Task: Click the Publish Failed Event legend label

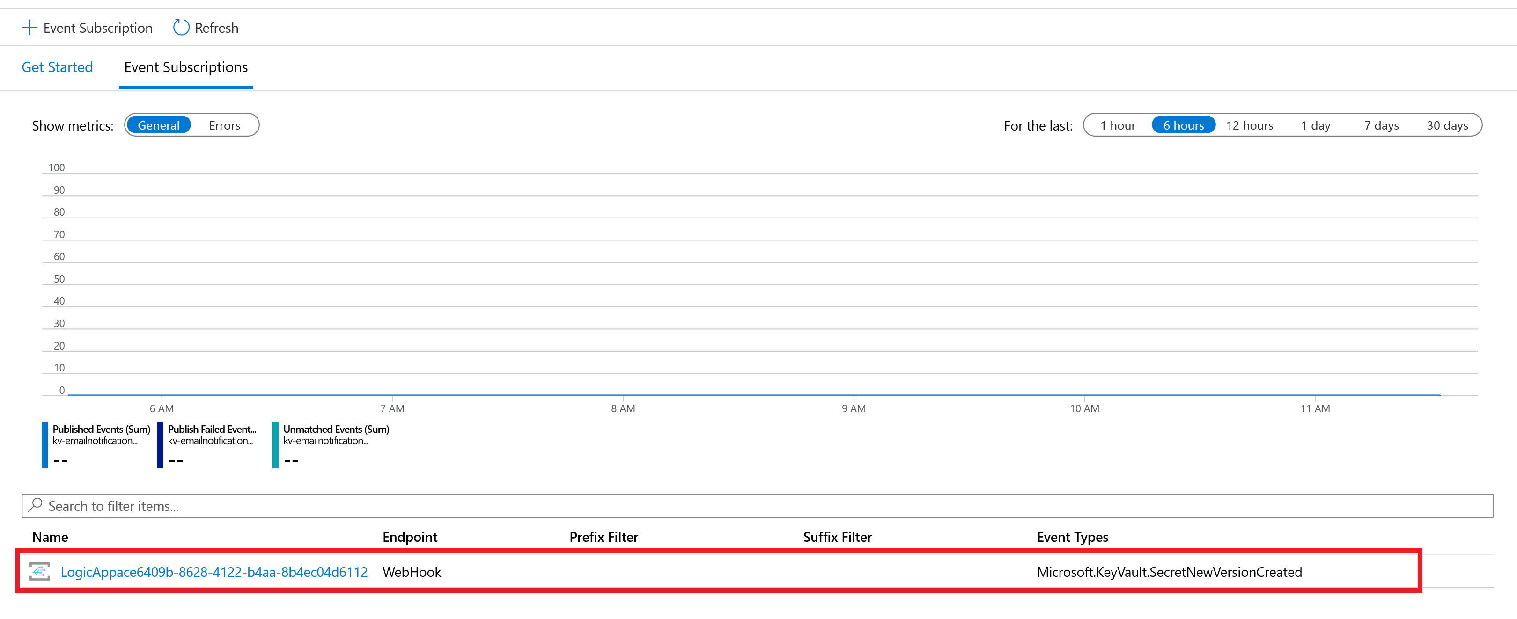Action: (x=212, y=429)
